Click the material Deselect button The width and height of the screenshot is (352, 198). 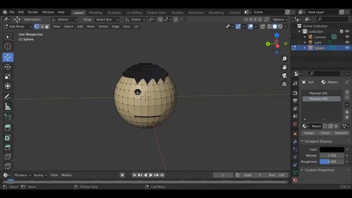click(341, 133)
